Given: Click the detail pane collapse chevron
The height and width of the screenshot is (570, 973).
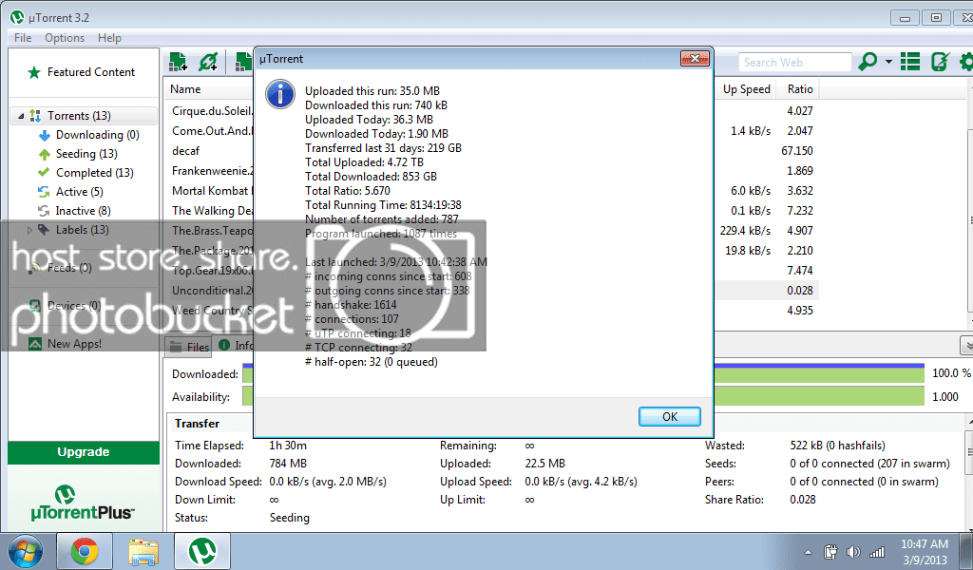Looking at the screenshot, I should [966, 344].
